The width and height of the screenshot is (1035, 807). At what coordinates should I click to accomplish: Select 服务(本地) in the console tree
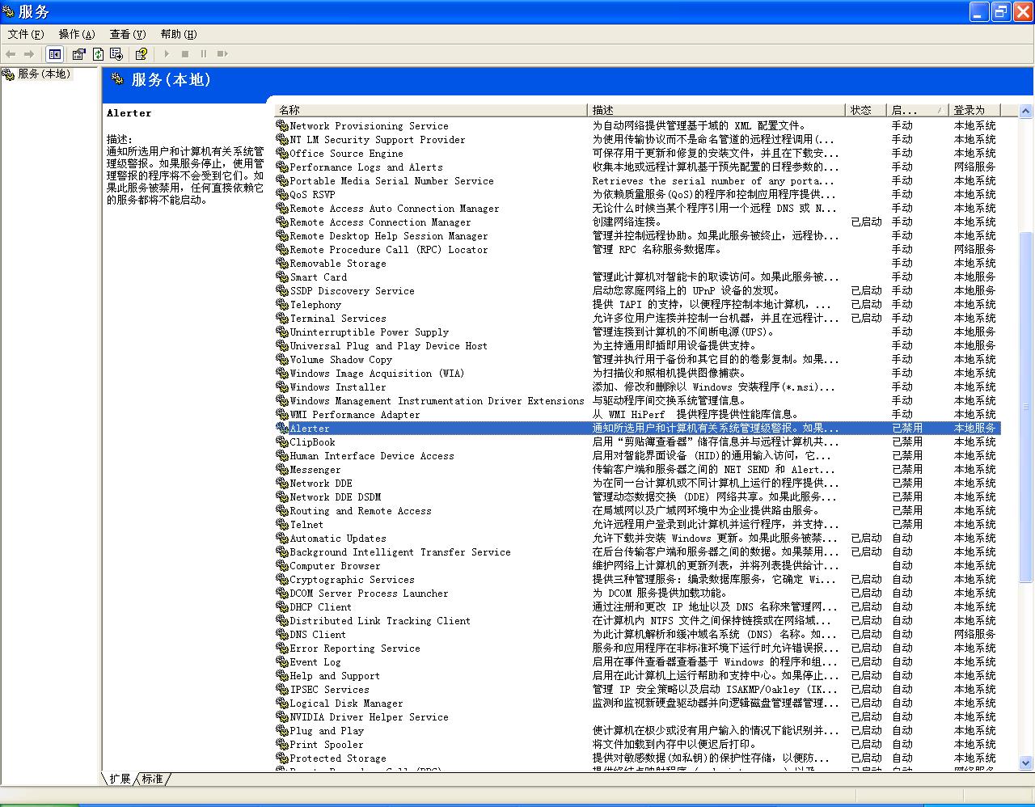[x=44, y=74]
